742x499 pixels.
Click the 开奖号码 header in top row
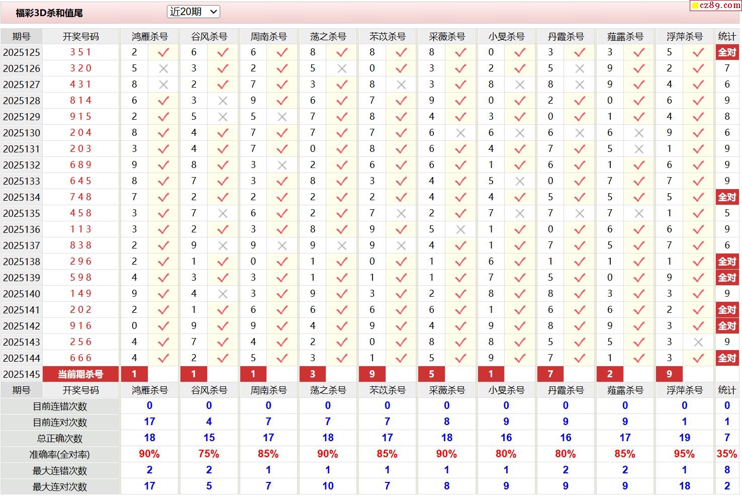81,36
